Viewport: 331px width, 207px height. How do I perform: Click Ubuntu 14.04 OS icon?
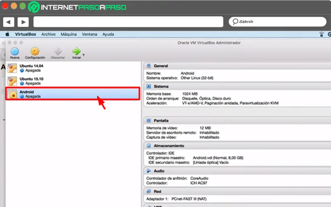point(12,68)
